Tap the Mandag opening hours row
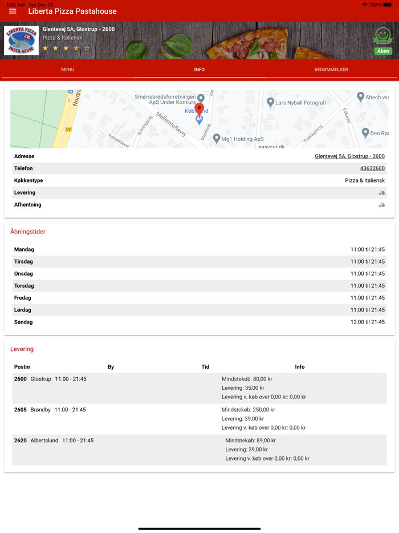The height and width of the screenshot is (533, 399). click(199, 249)
